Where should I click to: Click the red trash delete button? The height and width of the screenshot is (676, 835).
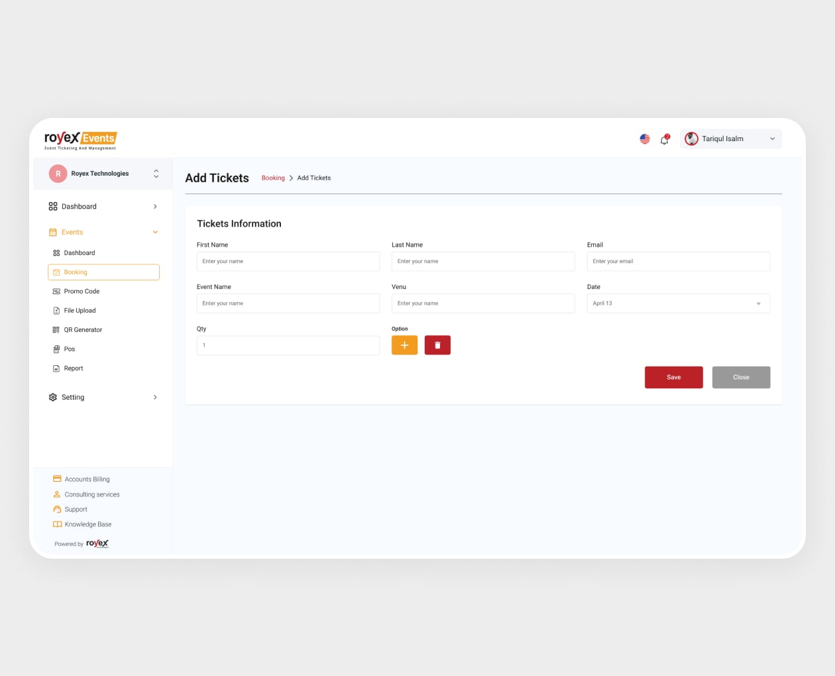tap(437, 345)
